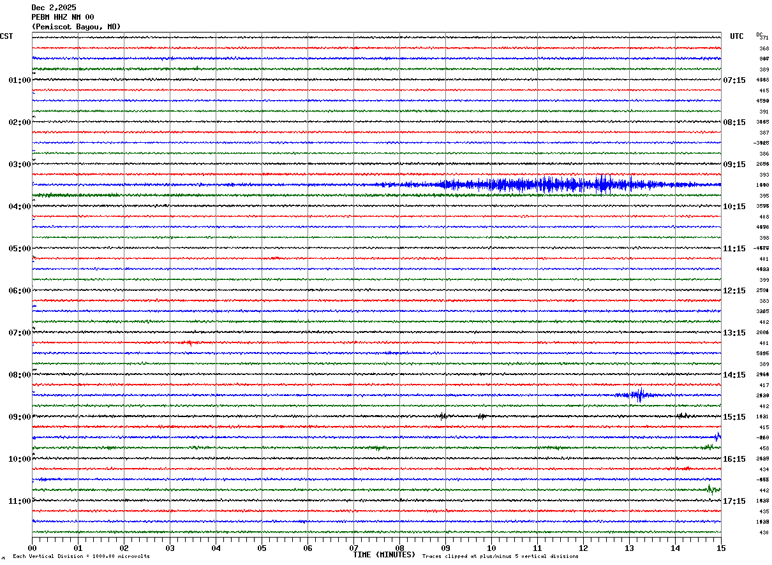Click the CST timezone header
Image resolution: width=772 pixels, height=565 pixels.
6,36
